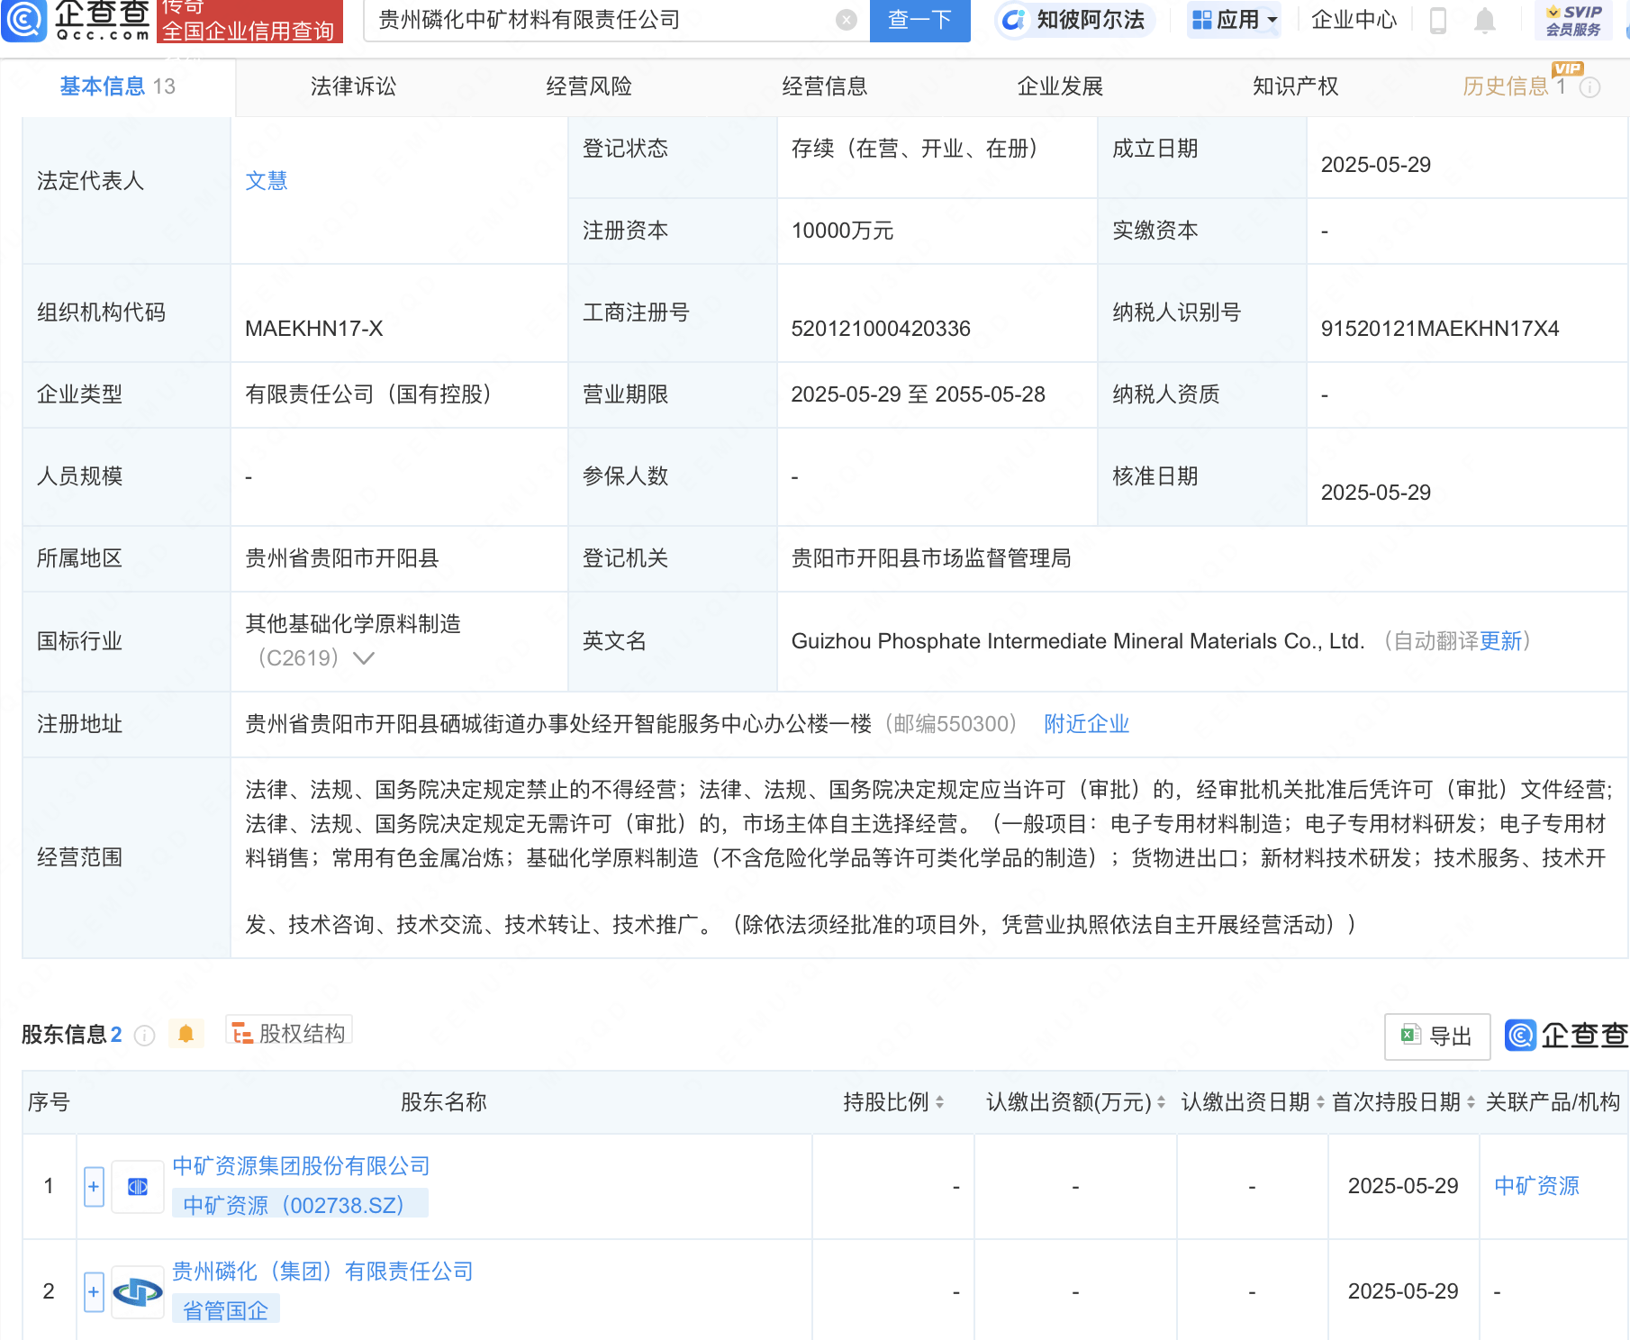Click 导出 export button
This screenshot has height=1340, width=1630.
point(1437,1037)
